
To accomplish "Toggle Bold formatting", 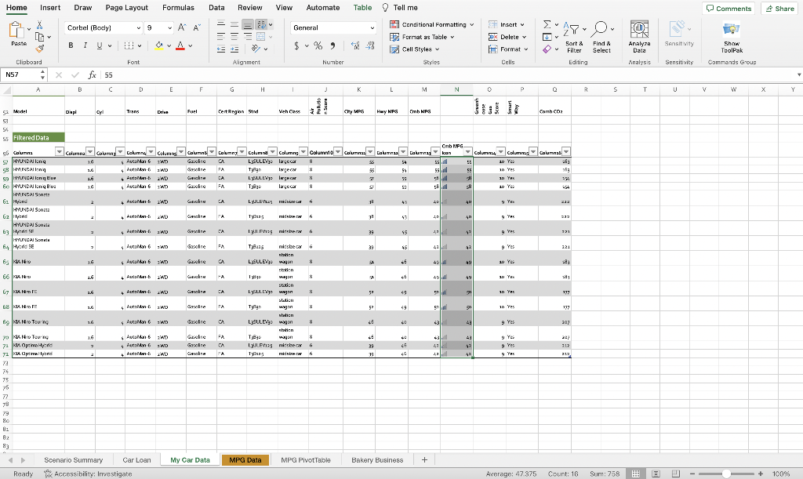I will coord(71,45).
